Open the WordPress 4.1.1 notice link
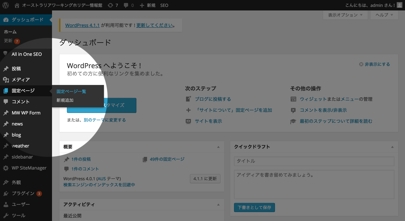405x221 pixels. pyautogui.click(x=82, y=25)
